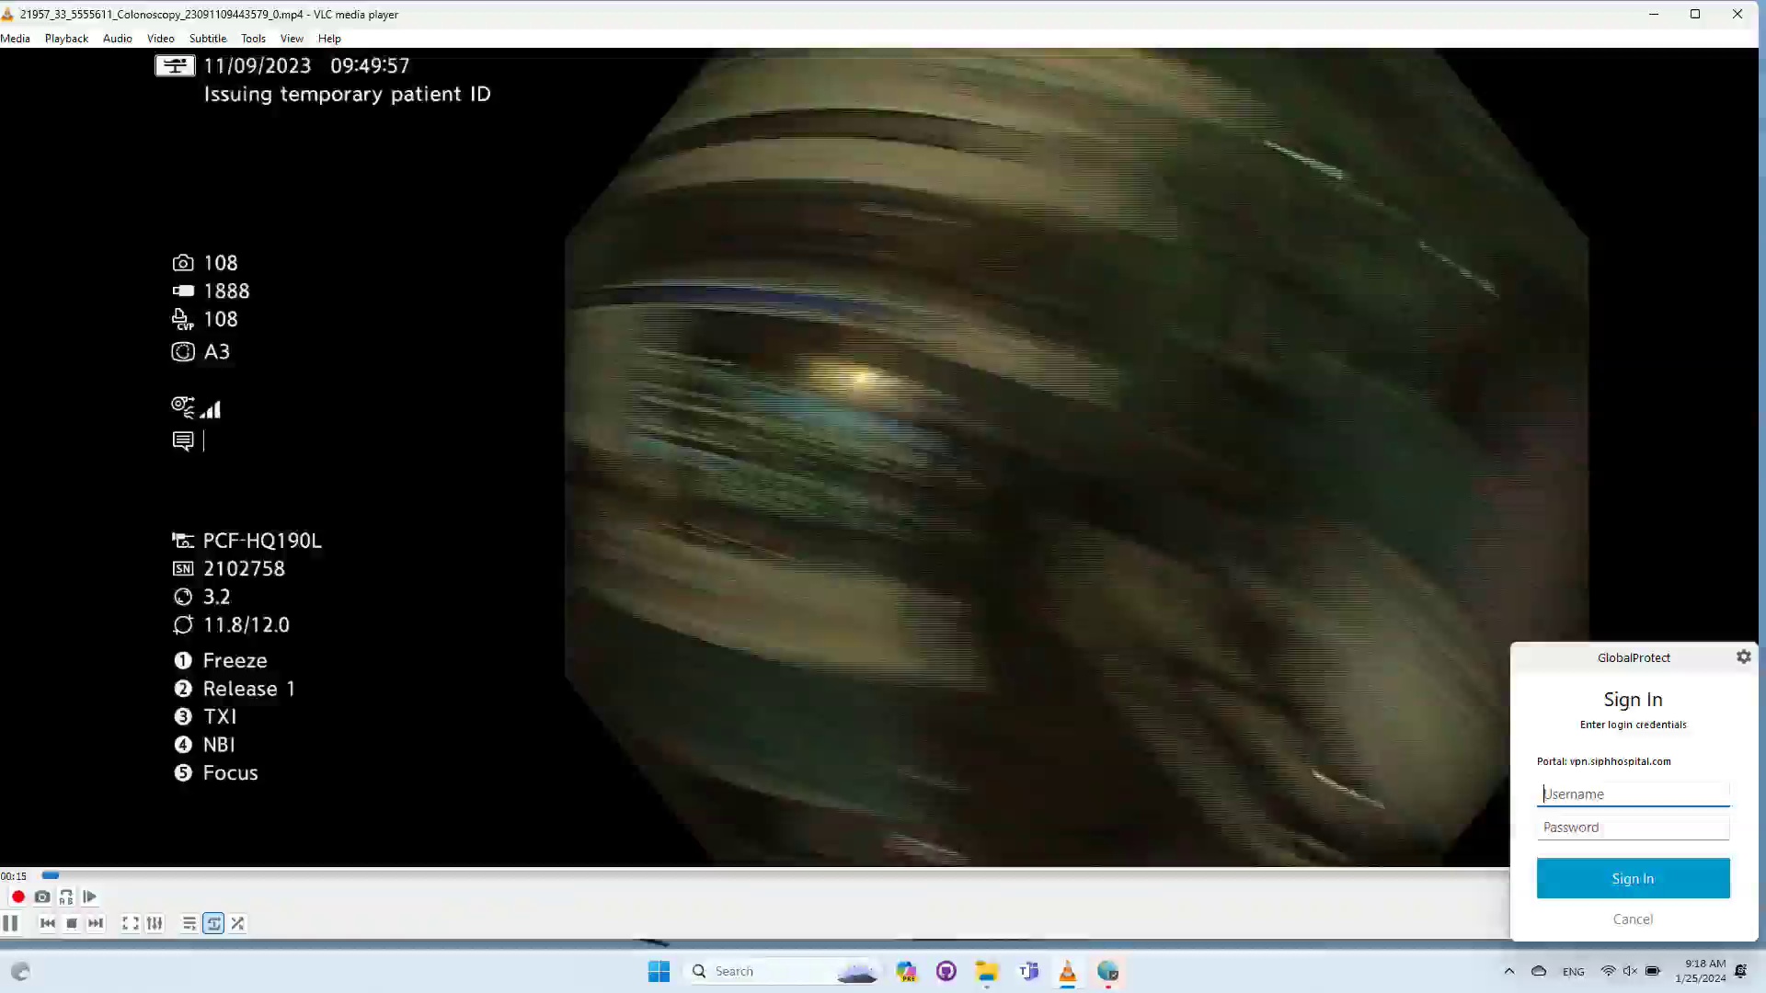Viewport: 1766px width, 993px height.
Task: Open the Wi-Fi network tray icon
Action: 1608,971
